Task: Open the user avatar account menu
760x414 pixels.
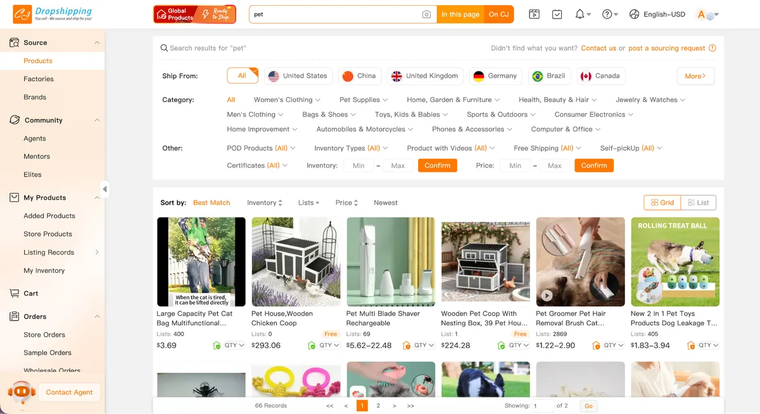Action: click(x=706, y=15)
